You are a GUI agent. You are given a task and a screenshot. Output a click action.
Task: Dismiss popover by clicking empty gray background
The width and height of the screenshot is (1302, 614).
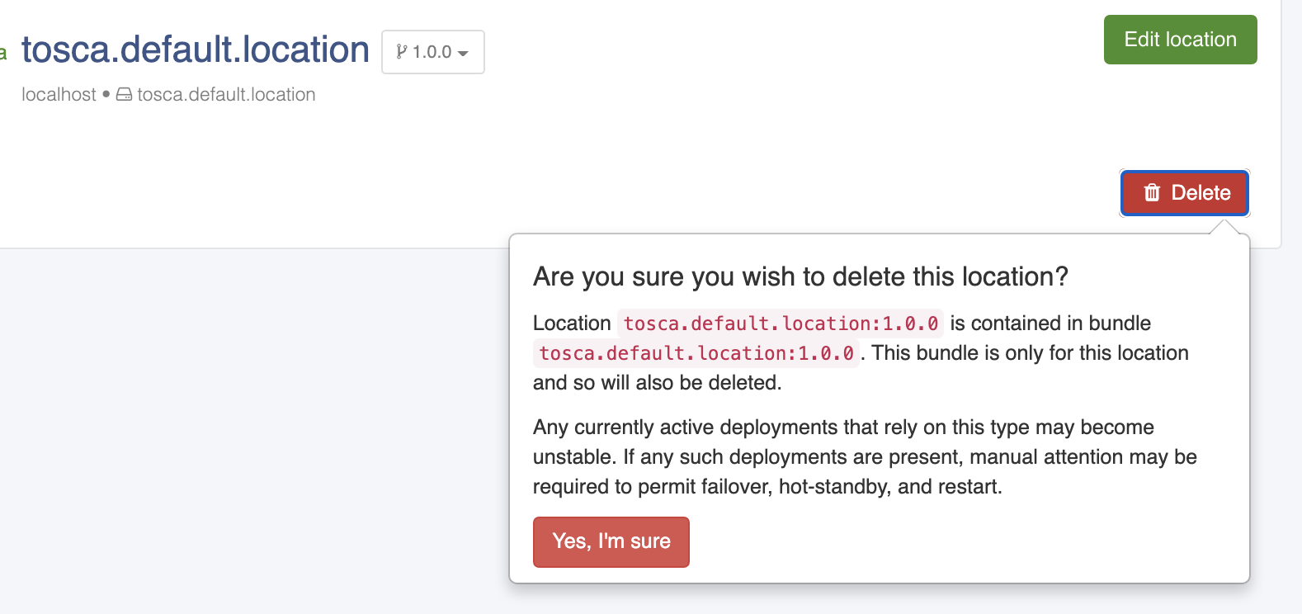coord(248,429)
